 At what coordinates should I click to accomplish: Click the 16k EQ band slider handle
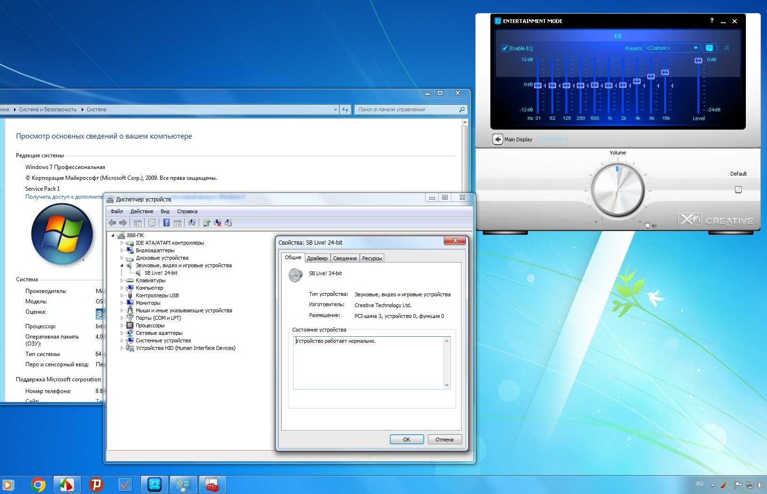pos(665,72)
